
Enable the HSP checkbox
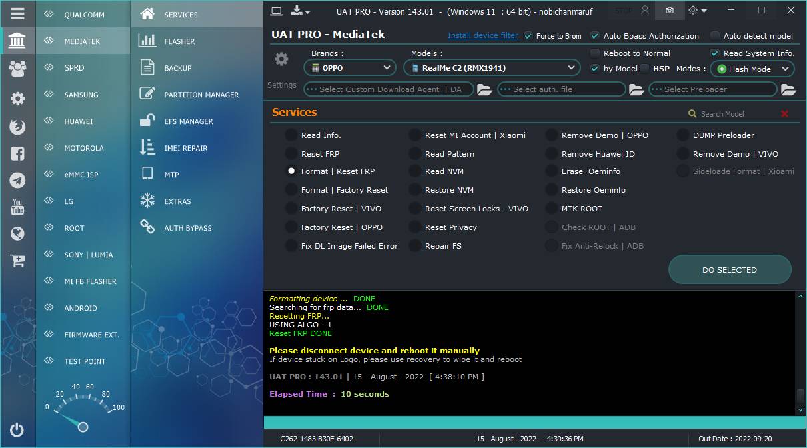644,69
